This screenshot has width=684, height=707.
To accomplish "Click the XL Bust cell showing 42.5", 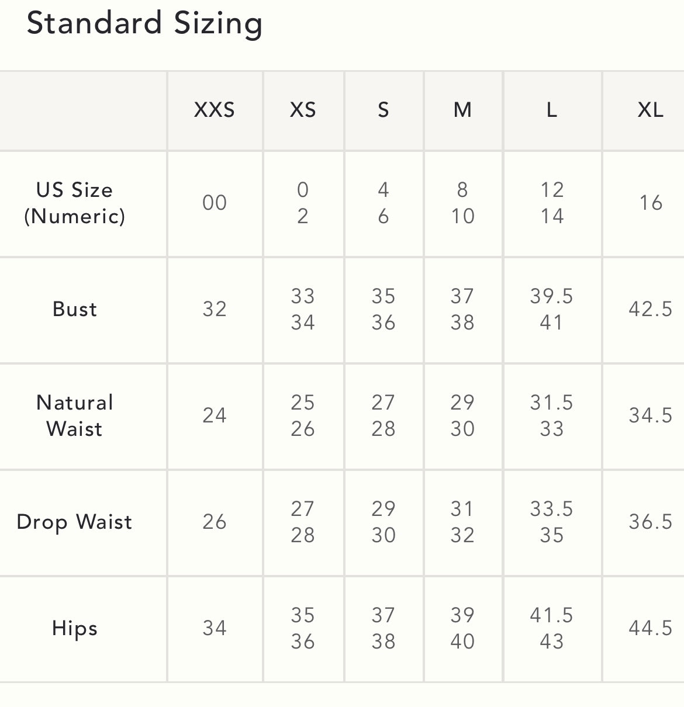I will pos(650,309).
